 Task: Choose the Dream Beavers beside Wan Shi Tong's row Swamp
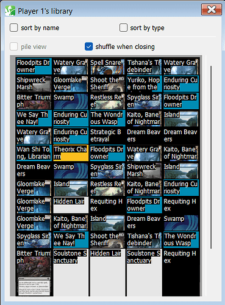[x=34, y=170]
